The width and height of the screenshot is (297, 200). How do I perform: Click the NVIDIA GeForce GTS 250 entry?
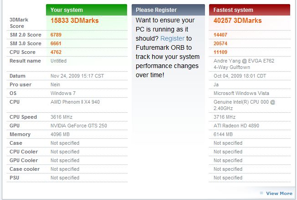(77, 126)
